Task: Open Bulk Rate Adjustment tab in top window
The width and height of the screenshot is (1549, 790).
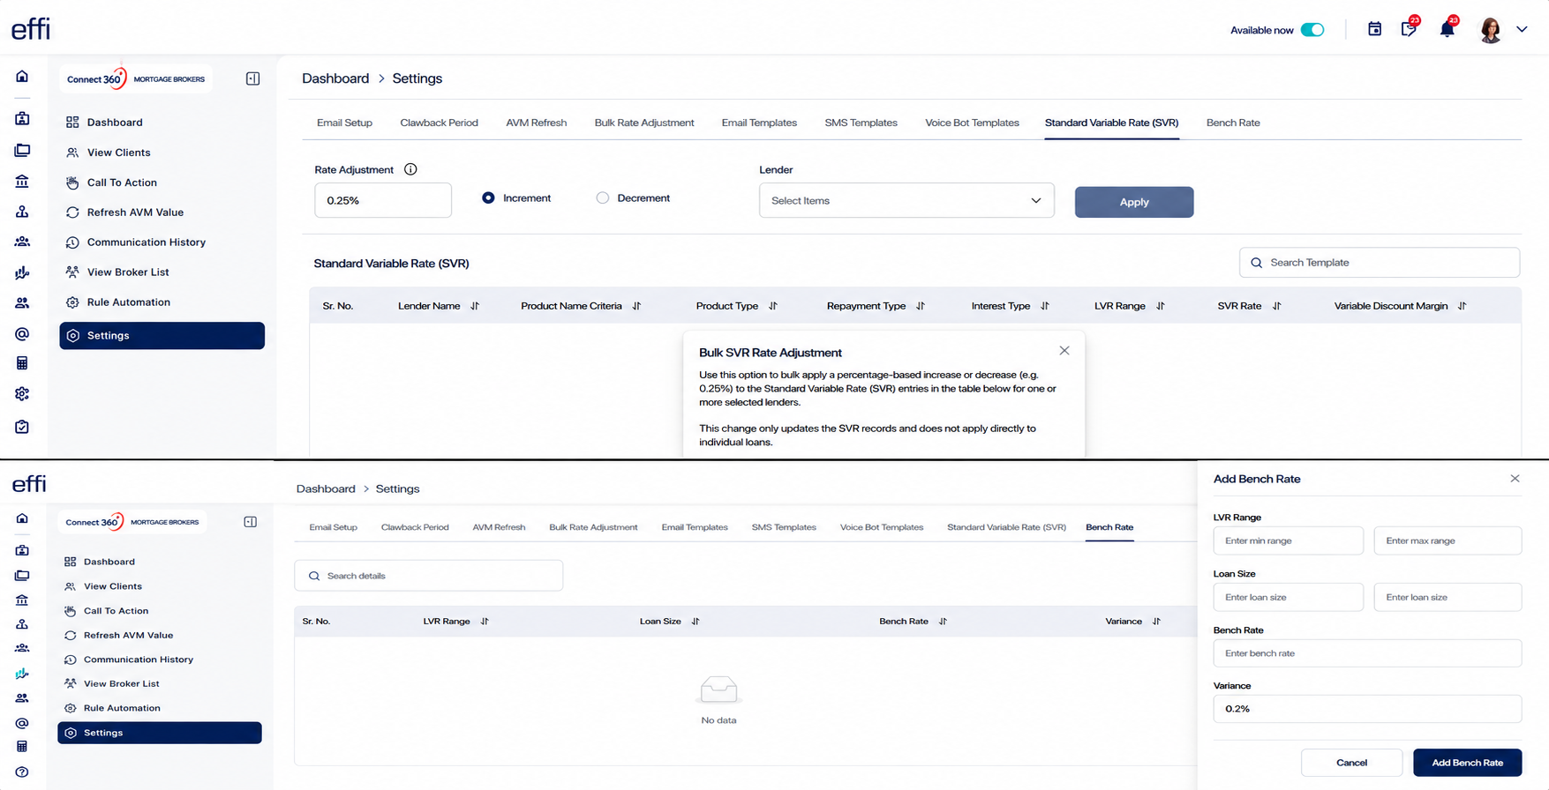Action: pos(644,123)
